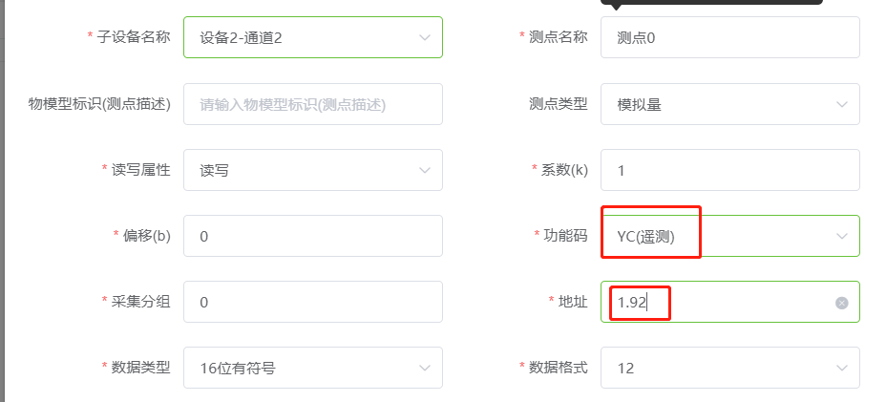
Task: Click the chevron arrow in 功能码 field
Action: point(842,237)
